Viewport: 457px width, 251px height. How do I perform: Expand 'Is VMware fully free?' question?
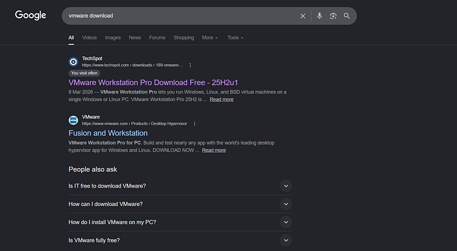pyautogui.click(x=180, y=240)
